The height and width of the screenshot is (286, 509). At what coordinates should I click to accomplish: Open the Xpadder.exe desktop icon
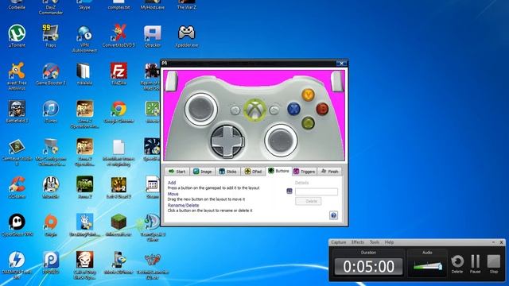click(x=187, y=36)
